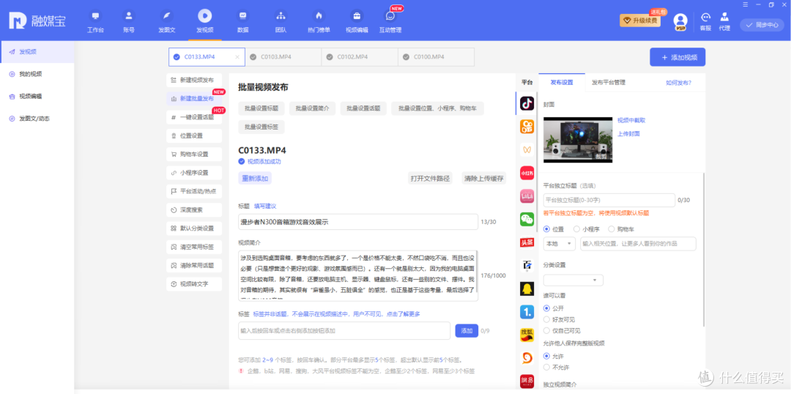The image size is (791, 394).
Task: Open the 工作台 workbench icon
Action: (x=95, y=15)
